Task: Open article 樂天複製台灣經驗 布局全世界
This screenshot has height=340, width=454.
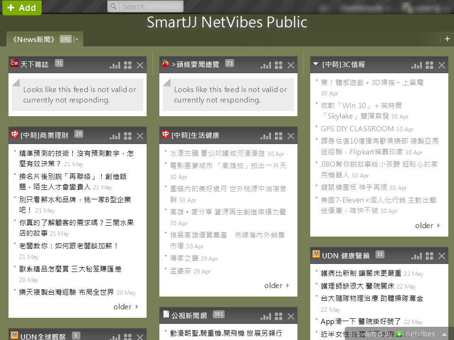Action: [66, 292]
